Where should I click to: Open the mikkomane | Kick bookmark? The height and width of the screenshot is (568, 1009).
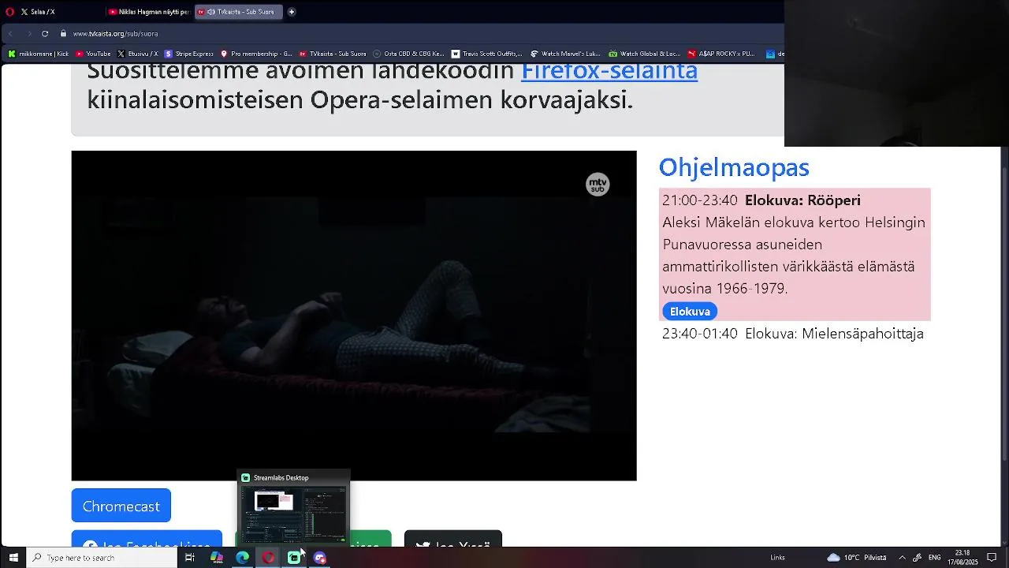(38, 54)
